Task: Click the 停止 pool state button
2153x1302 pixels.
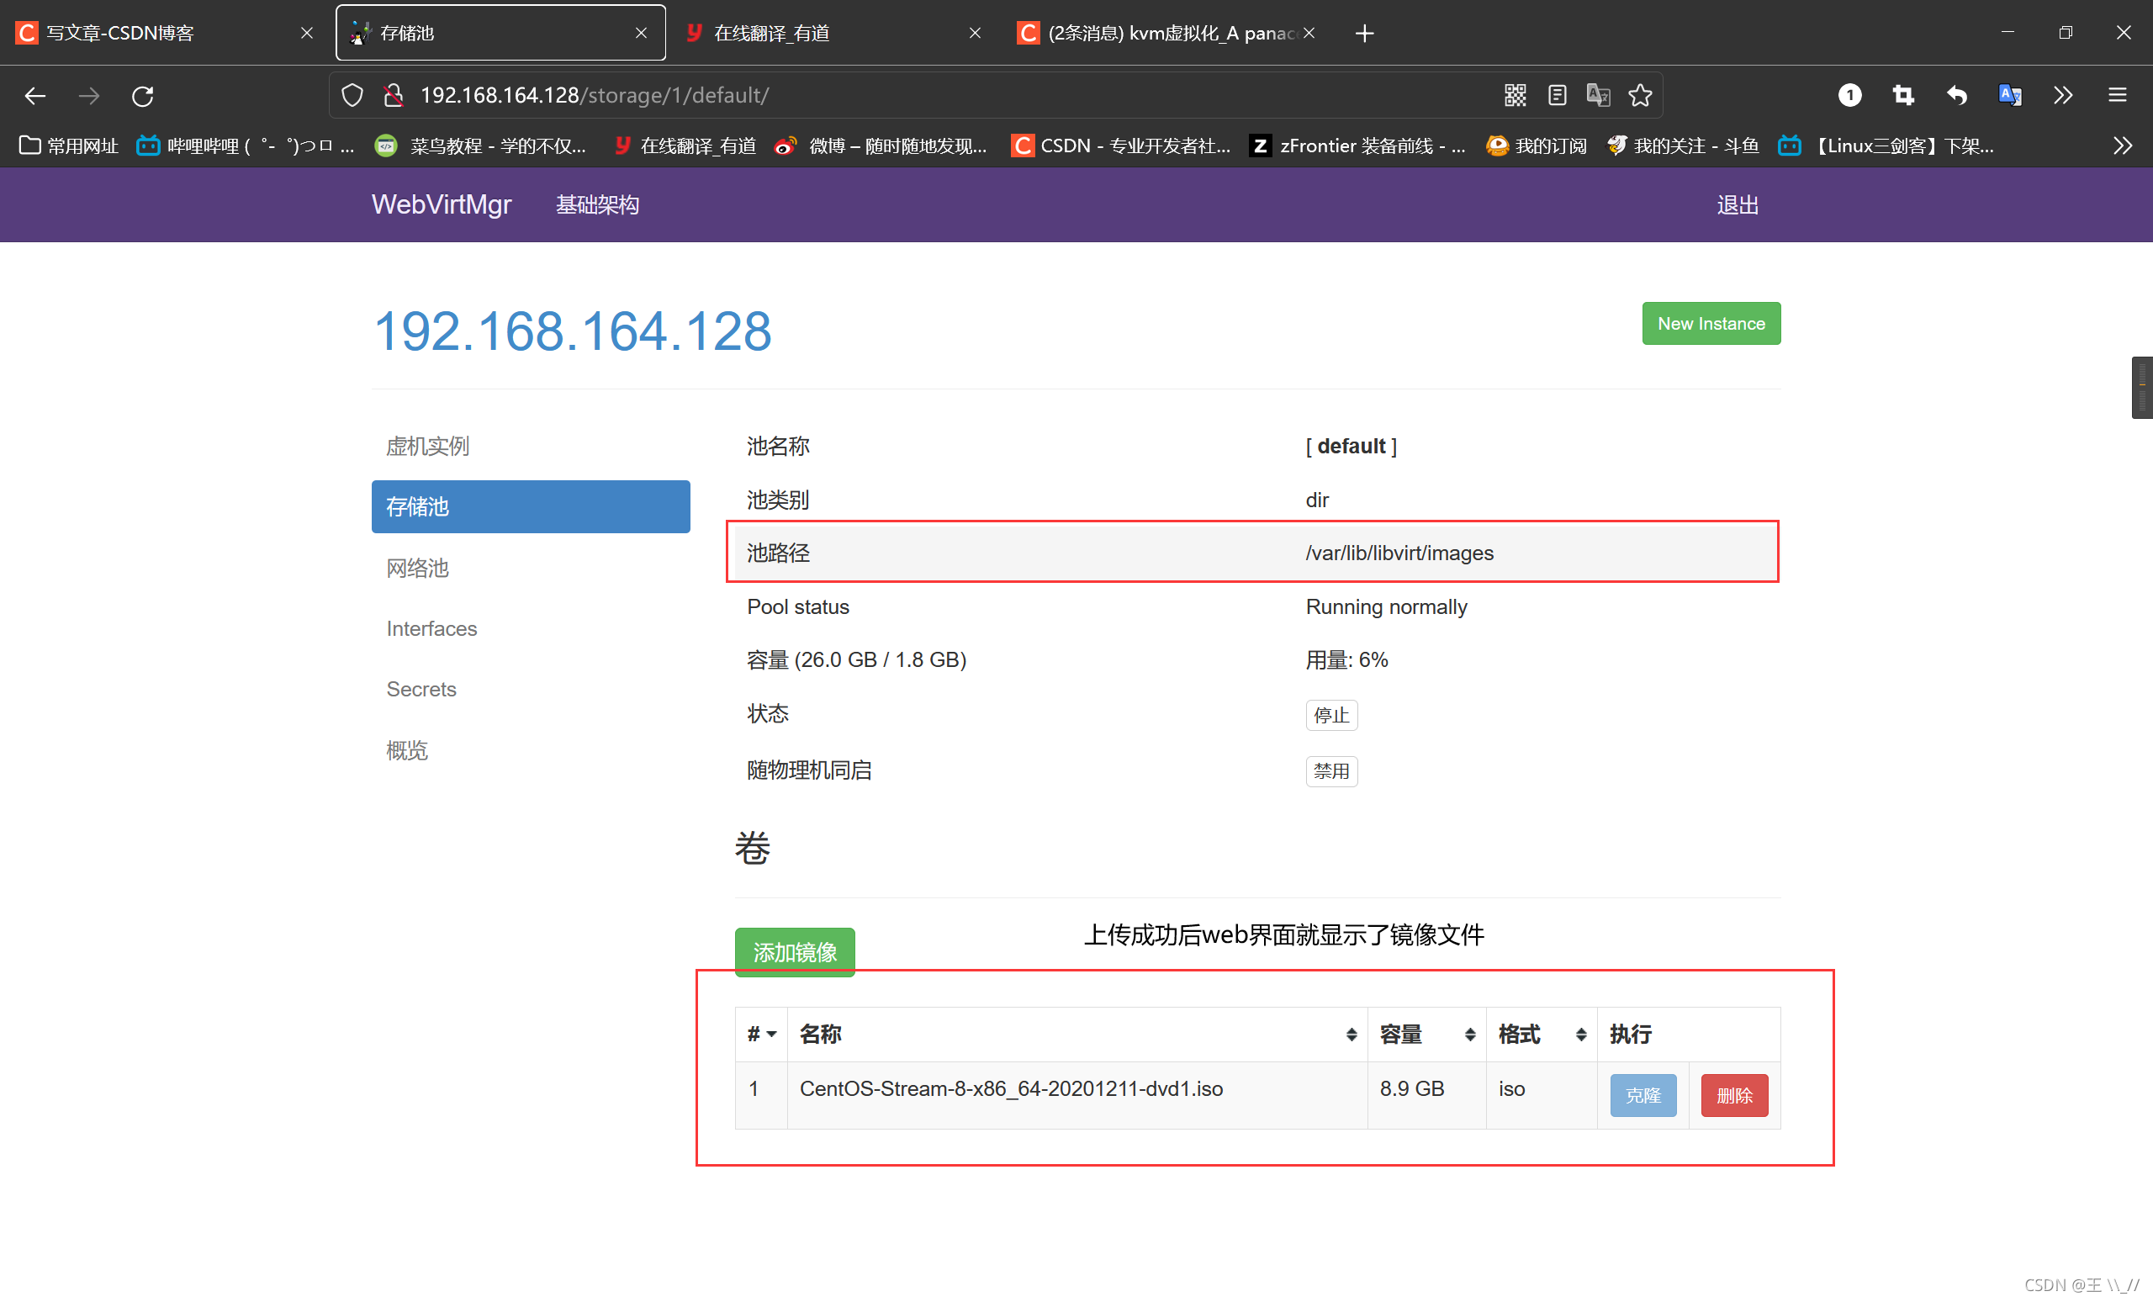Action: [1330, 715]
